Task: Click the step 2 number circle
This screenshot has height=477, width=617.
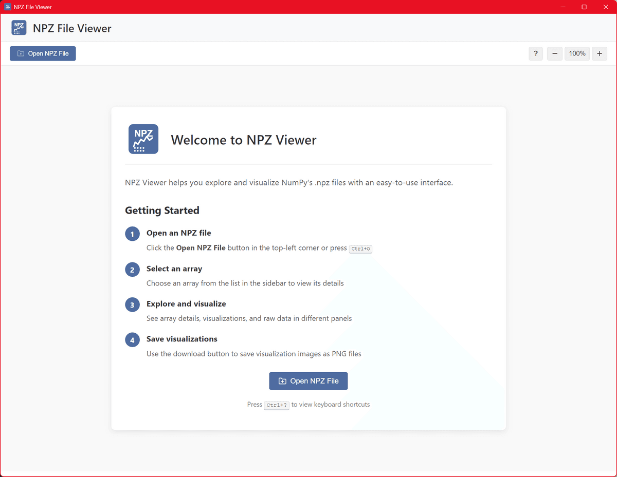Action: point(133,270)
